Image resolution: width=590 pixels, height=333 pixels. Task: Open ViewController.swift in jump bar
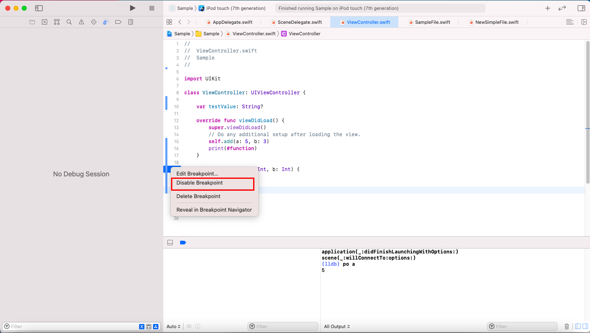coord(250,34)
